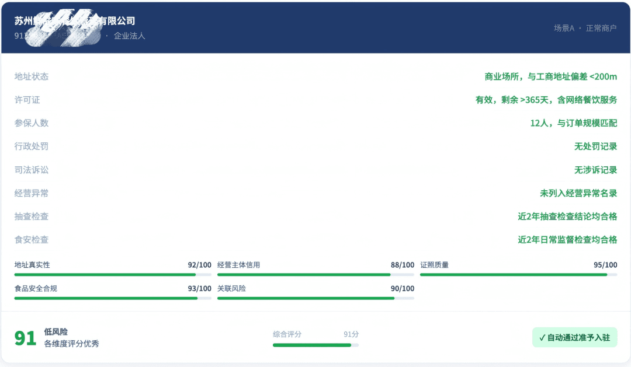This screenshot has height=367, width=631.
Task: Click the 90/100 related risk score
Action: coord(403,288)
